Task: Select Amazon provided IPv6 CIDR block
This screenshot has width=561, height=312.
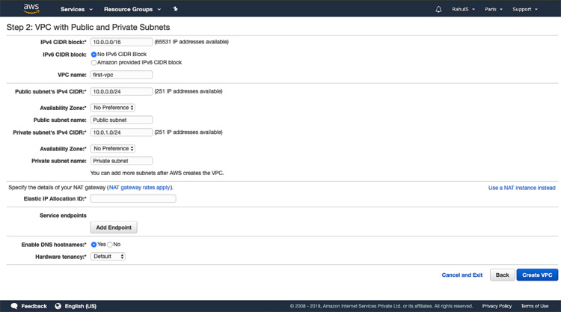Action: [x=94, y=62]
